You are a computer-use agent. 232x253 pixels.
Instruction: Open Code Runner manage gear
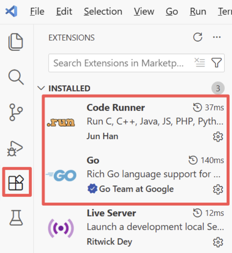click(218, 137)
